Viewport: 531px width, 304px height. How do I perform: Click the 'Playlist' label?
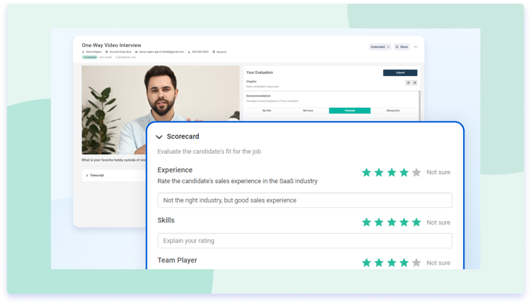pos(251,82)
